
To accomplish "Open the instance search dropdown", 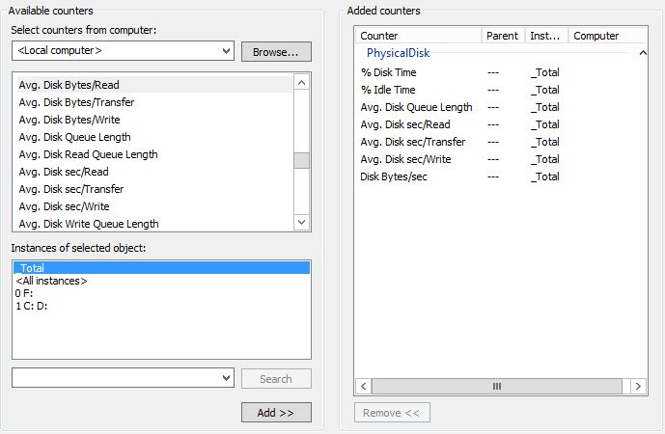I will tap(123, 378).
